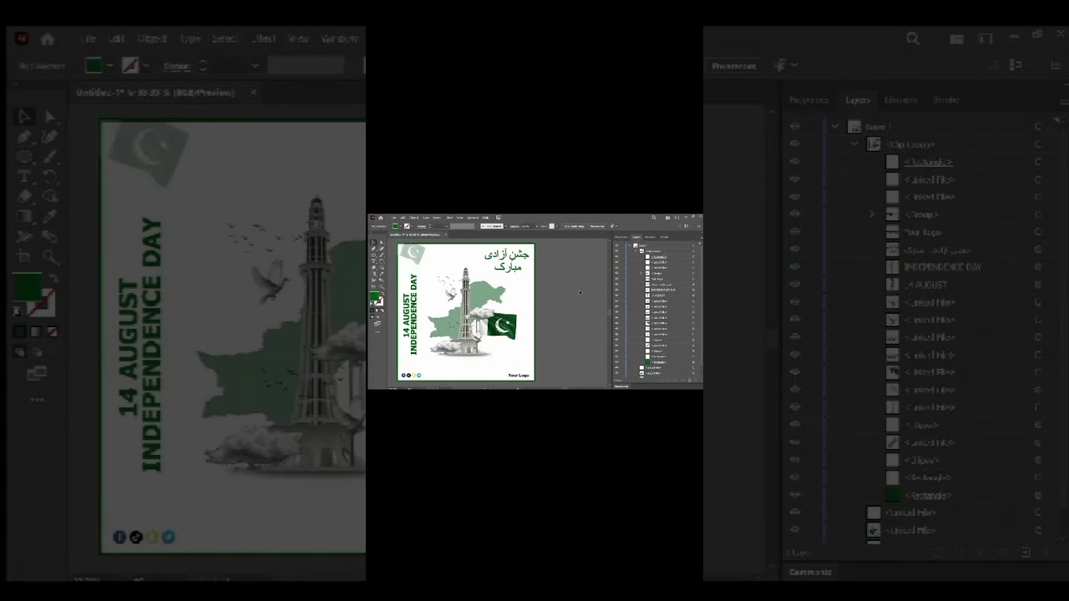Open the Comments panel
The height and width of the screenshot is (601, 1069).
coord(810,573)
